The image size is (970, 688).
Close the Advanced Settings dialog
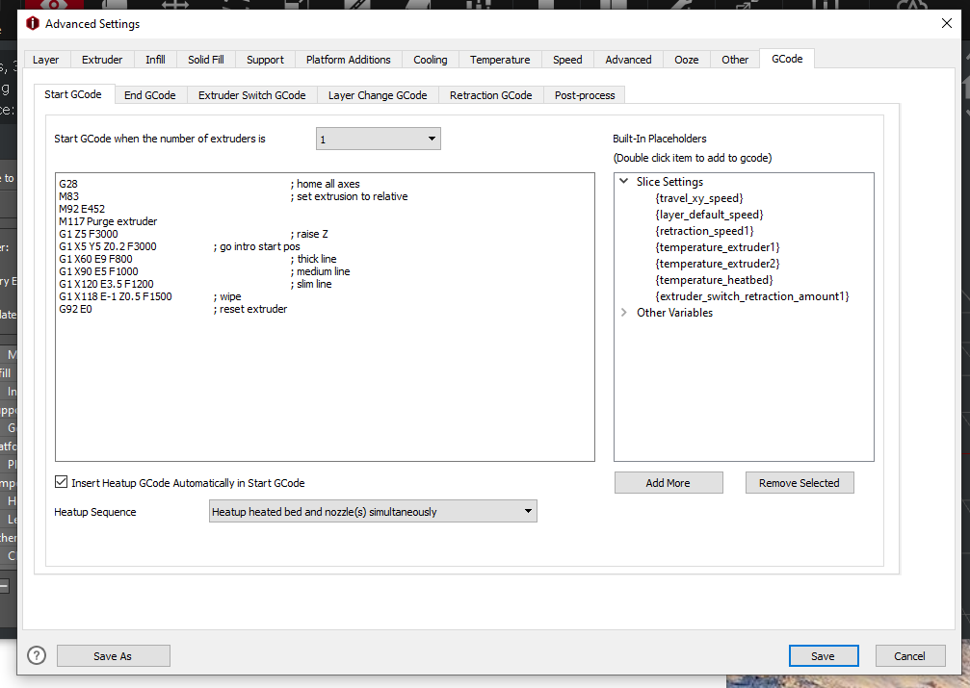[x=947, y=23]
